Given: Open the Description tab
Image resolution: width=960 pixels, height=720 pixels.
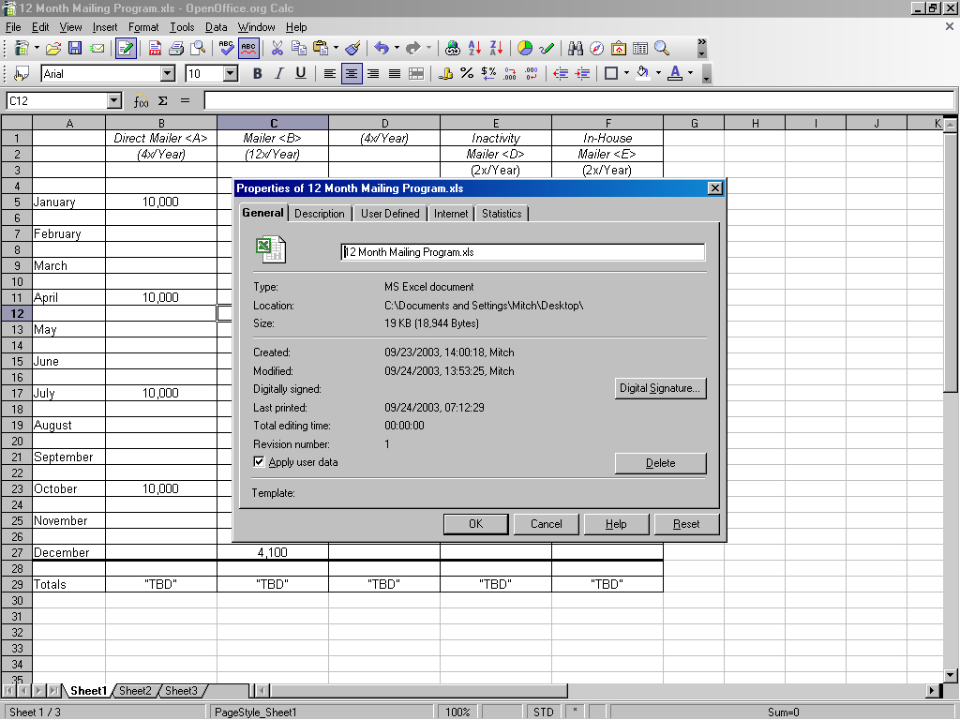Looking at the screenshot, I should coord(320,214).
